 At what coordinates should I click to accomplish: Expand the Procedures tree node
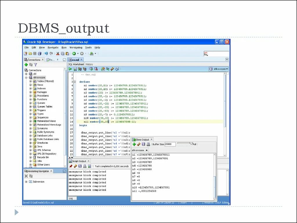[x=30, y=96]
